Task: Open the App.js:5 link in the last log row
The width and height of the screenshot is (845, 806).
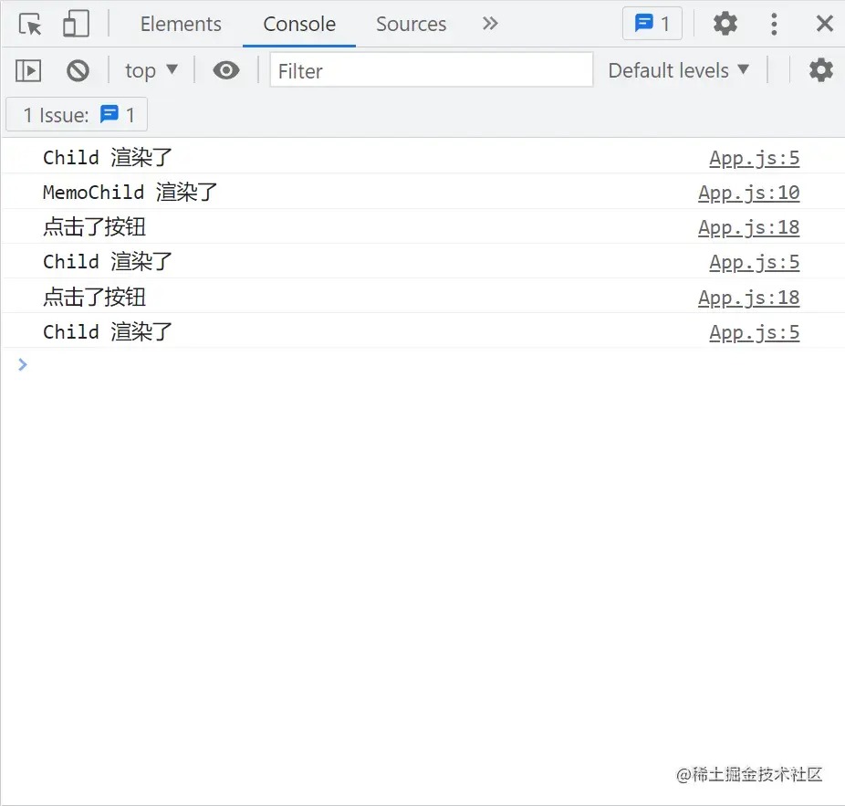Action: point(754,332)
